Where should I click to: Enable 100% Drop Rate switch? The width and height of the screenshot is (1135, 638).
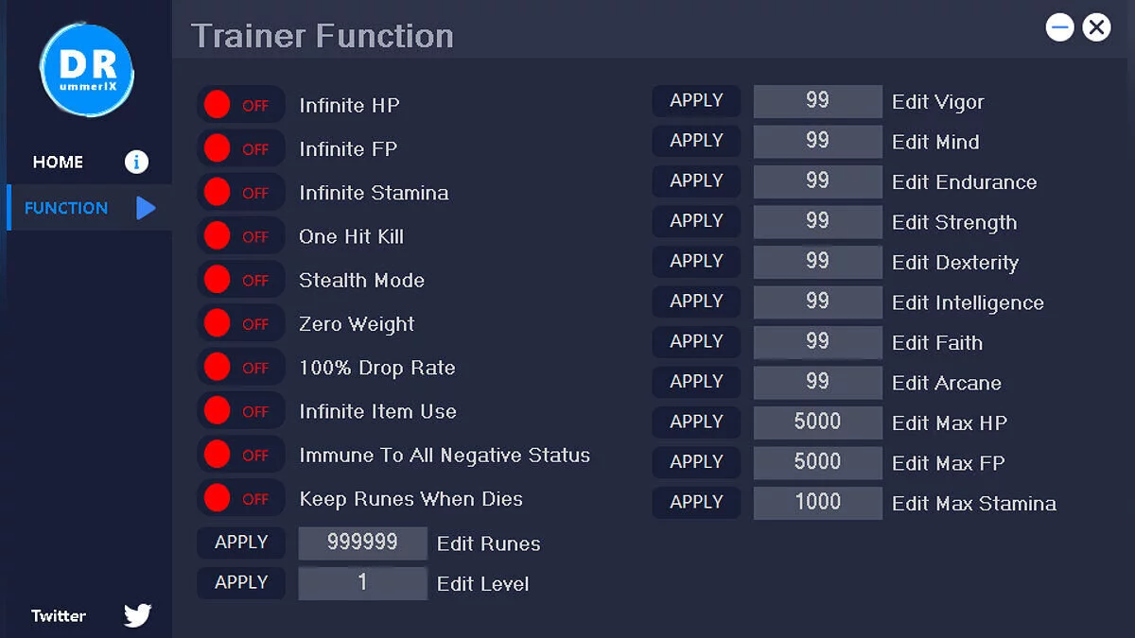pyautogui.click(x=239, y=368)
